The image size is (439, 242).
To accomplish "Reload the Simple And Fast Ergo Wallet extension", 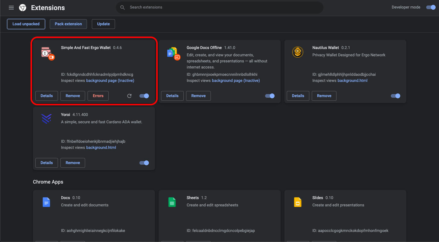I will tap(129, 96).
